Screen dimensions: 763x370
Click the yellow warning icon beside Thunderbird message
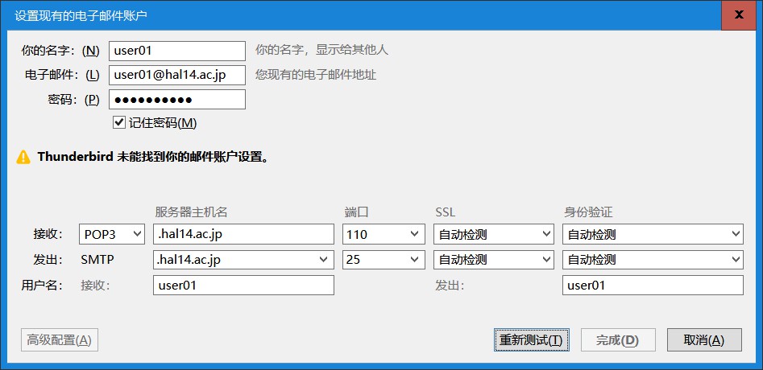tap(23, 158)
